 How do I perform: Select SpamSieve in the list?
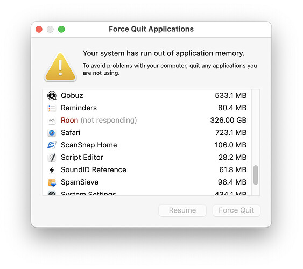[x=147, y=182]
